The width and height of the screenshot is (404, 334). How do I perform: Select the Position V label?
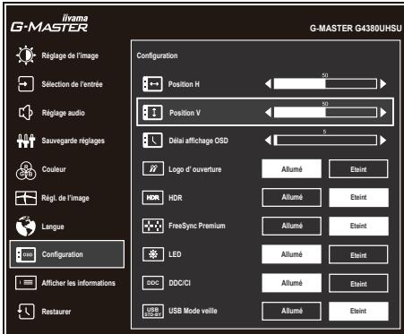(x=185, y=113)
